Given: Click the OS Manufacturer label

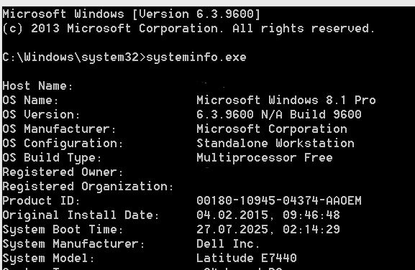Looking at the screenshot, I should point(59,129).
